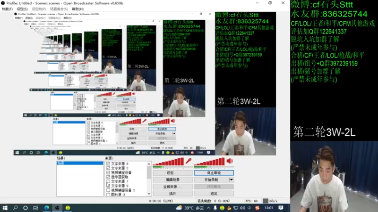Uncheck 显示器获取 source checkbox
The image size is (378, 212).
pos(108,177)
